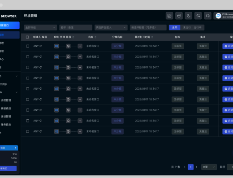Image resolution: width=233 pixels, height=178 pixels.
Task: Click the plus account icon in seventh row
Action: tap(80, 110)
